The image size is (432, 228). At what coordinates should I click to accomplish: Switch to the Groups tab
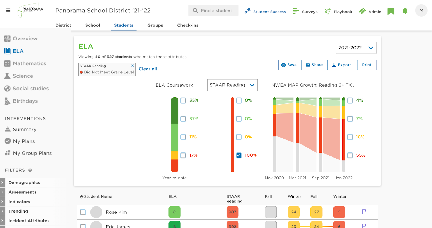155,25
